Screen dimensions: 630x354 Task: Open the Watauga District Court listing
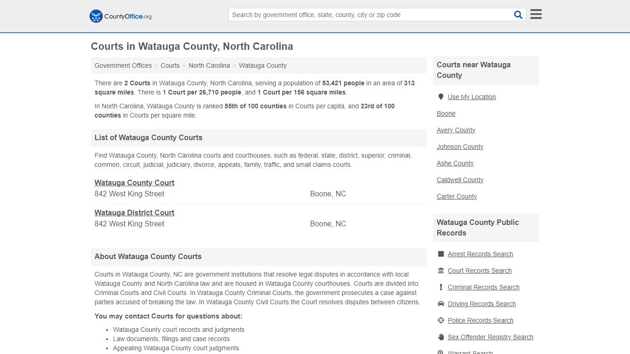(x=134, y=212)
